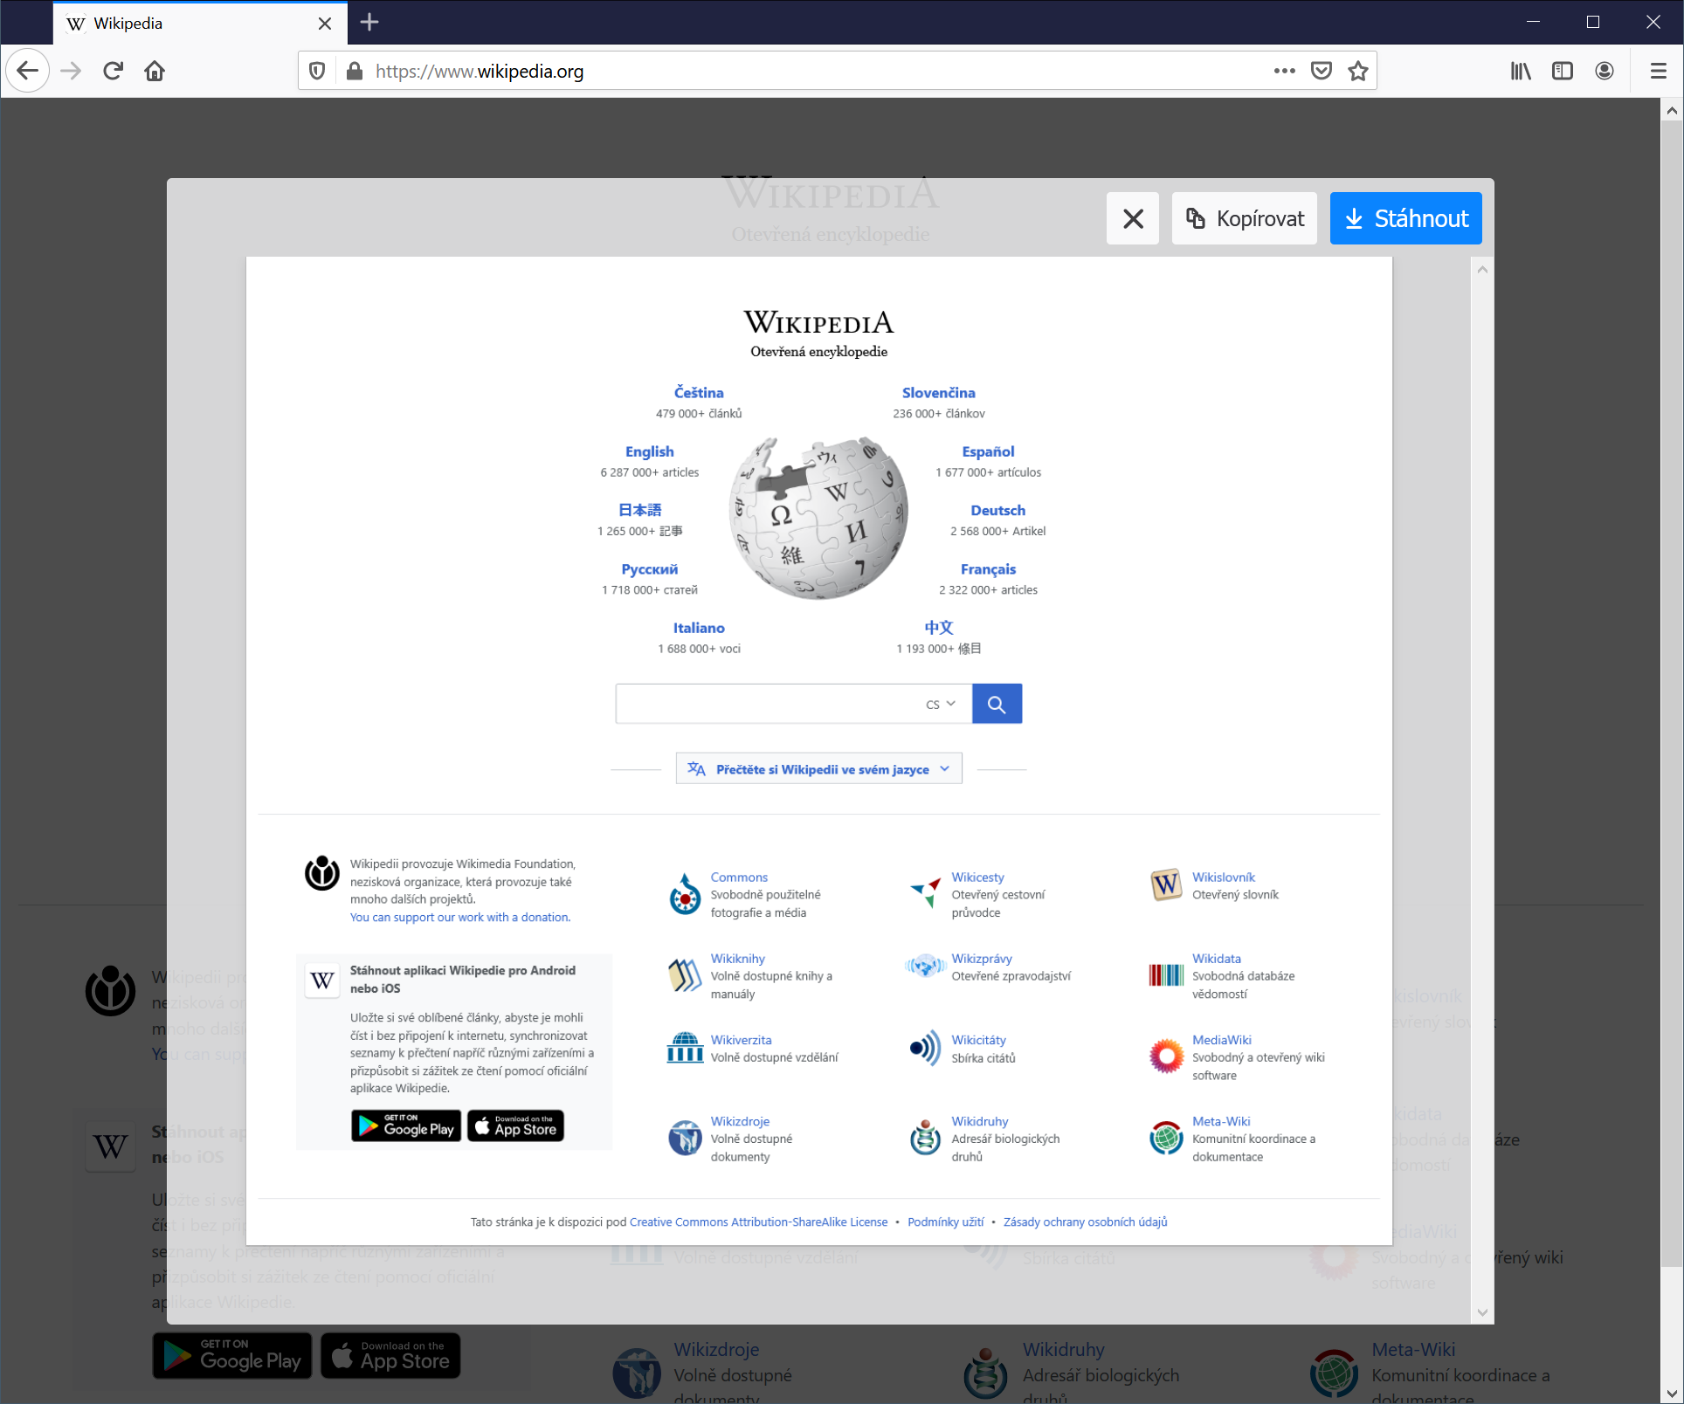Click the browser page scrollbar up arrow

(x=1671, y=110)
